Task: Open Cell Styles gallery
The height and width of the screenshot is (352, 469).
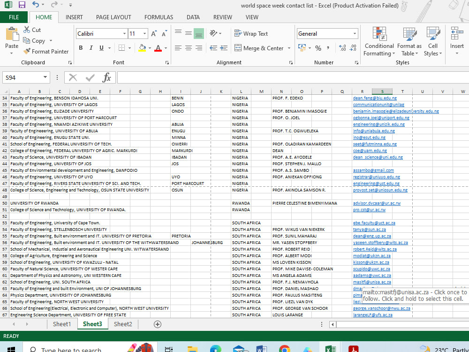Action: (x=433, y=41)
